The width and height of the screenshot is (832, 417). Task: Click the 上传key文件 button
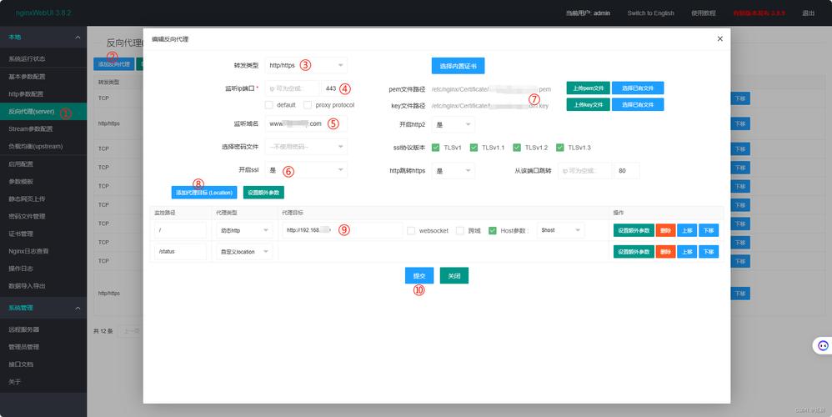click(x=588, y=104)
